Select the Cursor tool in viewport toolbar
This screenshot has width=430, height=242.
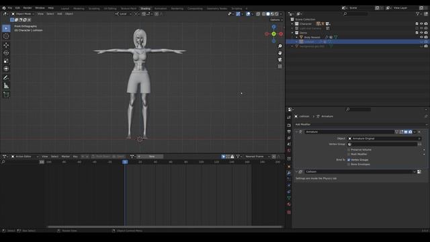[6, 36]
